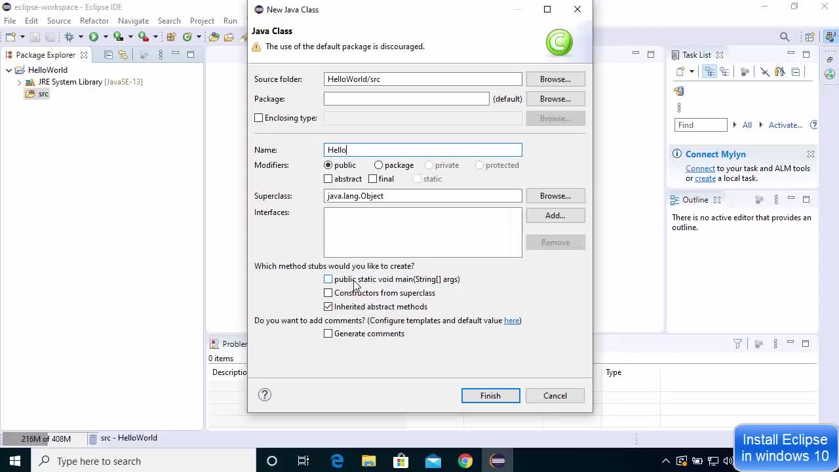Click the Task List Find field
The height and width of the screenshot is (472, 839).
[701, 125]
